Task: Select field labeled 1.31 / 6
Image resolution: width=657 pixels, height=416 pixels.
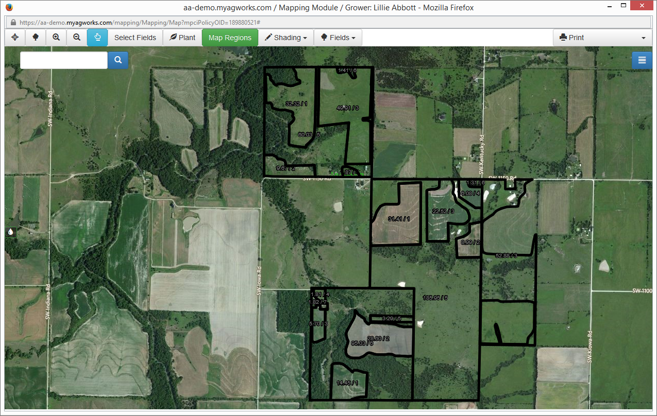Action: point(476,183)
